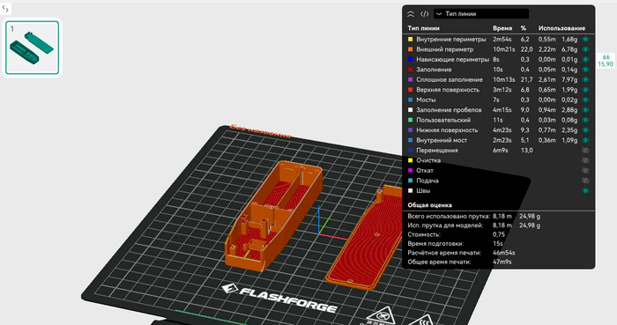Show the Перемещения travel lines
This screenshot has width=617, height=325.
tap(585, 151)
